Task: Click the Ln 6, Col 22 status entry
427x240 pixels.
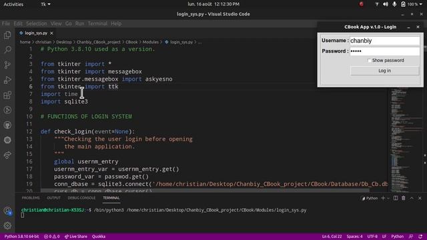Action: click(332, 237)
